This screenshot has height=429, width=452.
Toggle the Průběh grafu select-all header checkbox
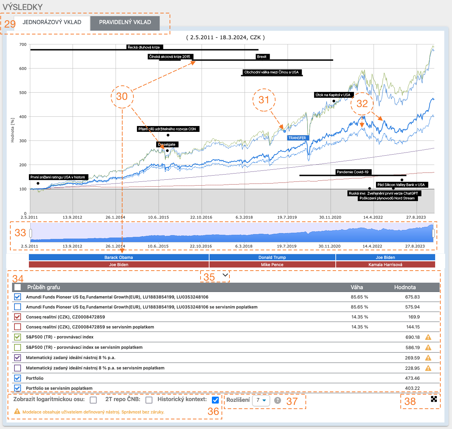point(18,287)
